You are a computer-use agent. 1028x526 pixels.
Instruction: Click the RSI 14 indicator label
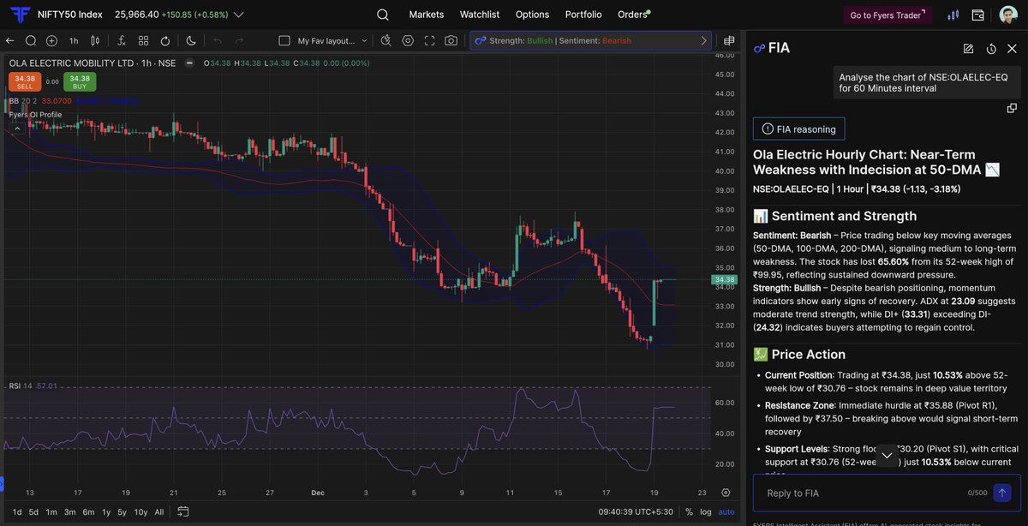click(21, 386)
